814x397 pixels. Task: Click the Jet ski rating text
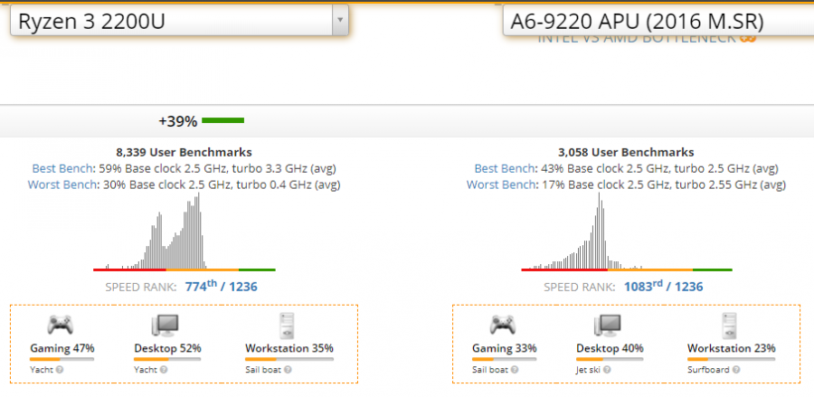[589, 370]
